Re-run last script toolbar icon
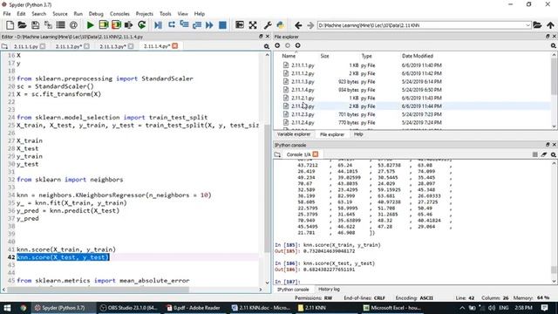Image resolution: width=558 pixels, height=314 pixels. [x=141, y=25]
